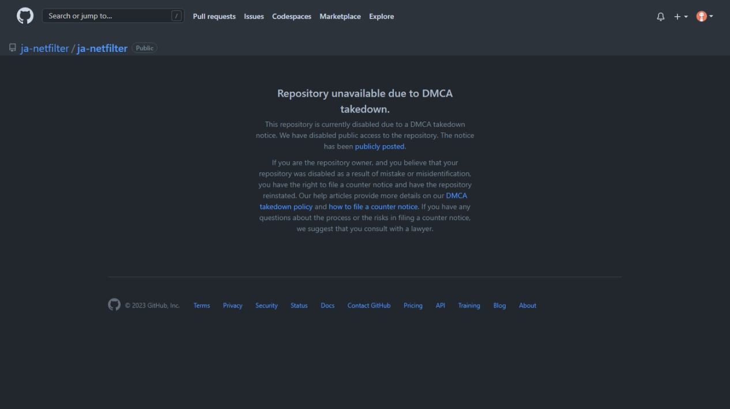The width and height of the screenshot is (730, 409).
Task: Visit the Blog footer link
Action: click(x=499, y=306)
